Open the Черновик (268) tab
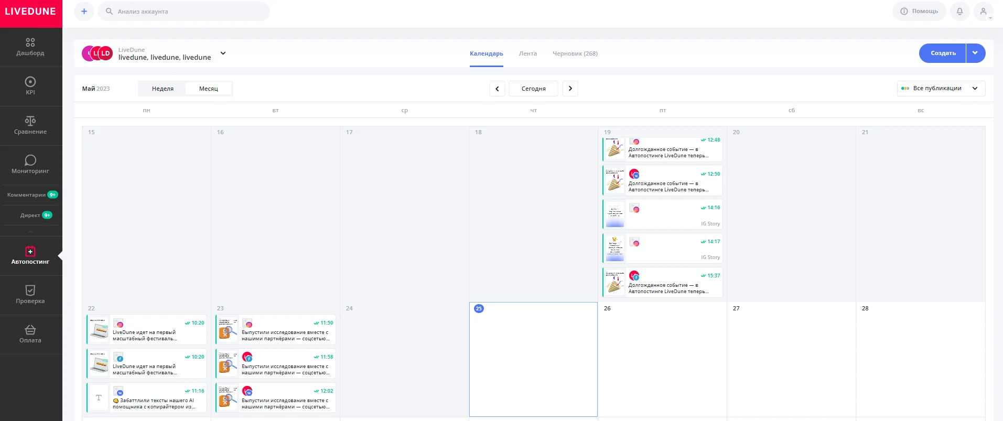 [x=575, y=53]
